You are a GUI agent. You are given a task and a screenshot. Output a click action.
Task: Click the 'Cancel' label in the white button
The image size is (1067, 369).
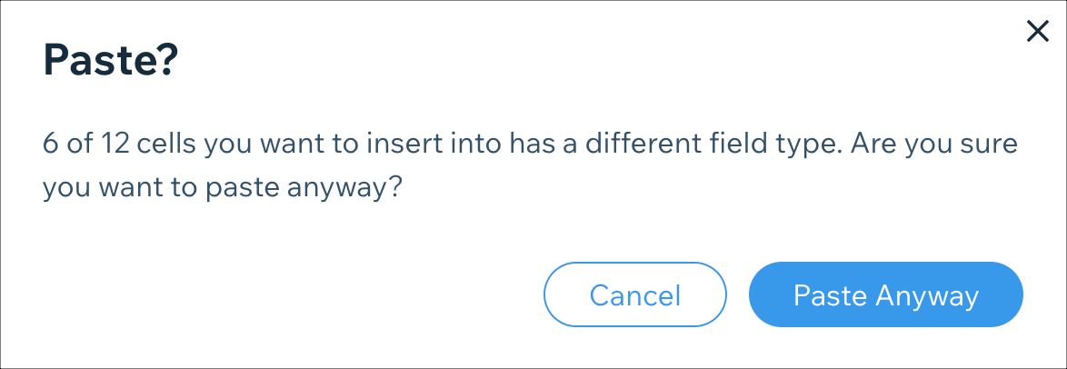pos(635,295)
